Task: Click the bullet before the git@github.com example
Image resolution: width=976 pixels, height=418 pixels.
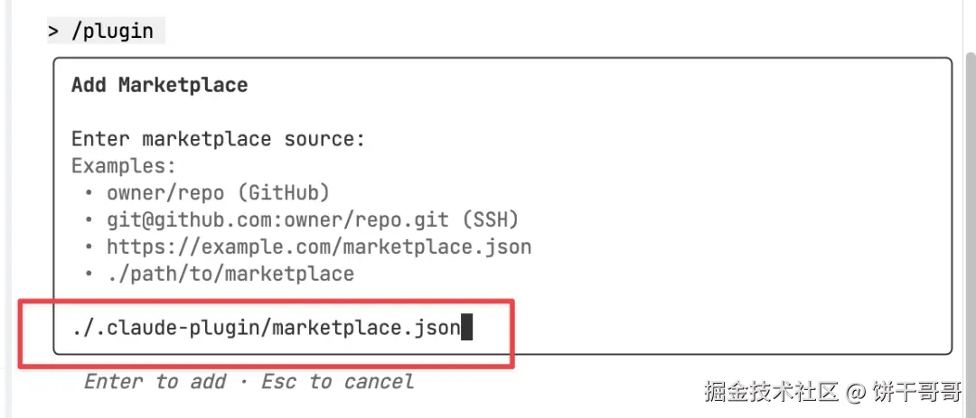Action: [89, 220]
